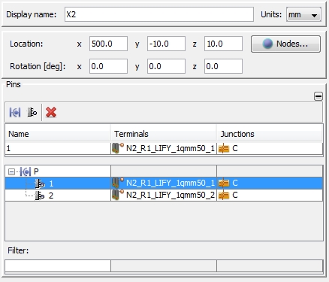Click terminal icon in top table row
Image resolution: width=329 pixels, height=282 pixels.
click(118, 148)
